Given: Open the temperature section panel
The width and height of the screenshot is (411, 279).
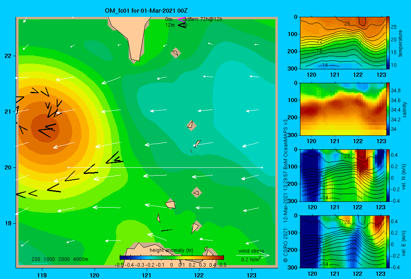Looking at the screenshot, I should tap(343, 43).
